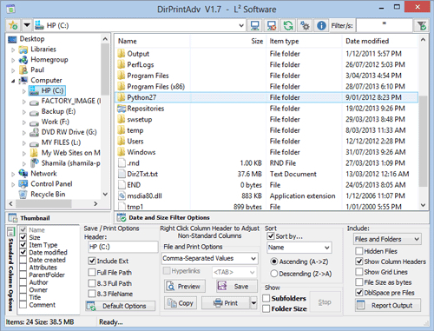Viewport: 434px width, 331px height.
Task: Select Ascending (A->Z) radio button
Action: point(273,261)
